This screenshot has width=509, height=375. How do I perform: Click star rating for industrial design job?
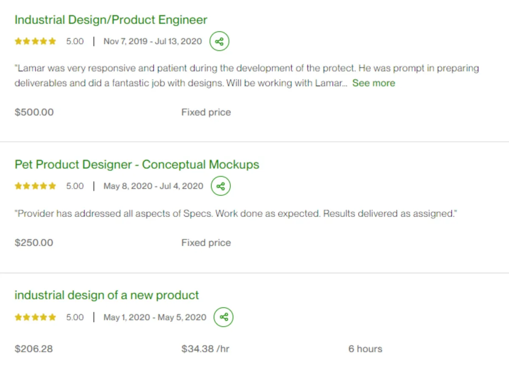pyautogui.click(x=35, y=317)
